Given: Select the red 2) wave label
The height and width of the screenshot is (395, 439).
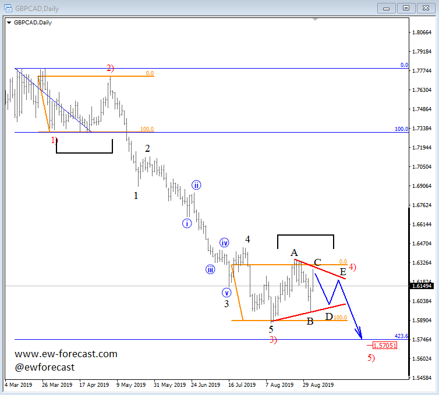Looking at the screenshot, I should tap(110, 67).
